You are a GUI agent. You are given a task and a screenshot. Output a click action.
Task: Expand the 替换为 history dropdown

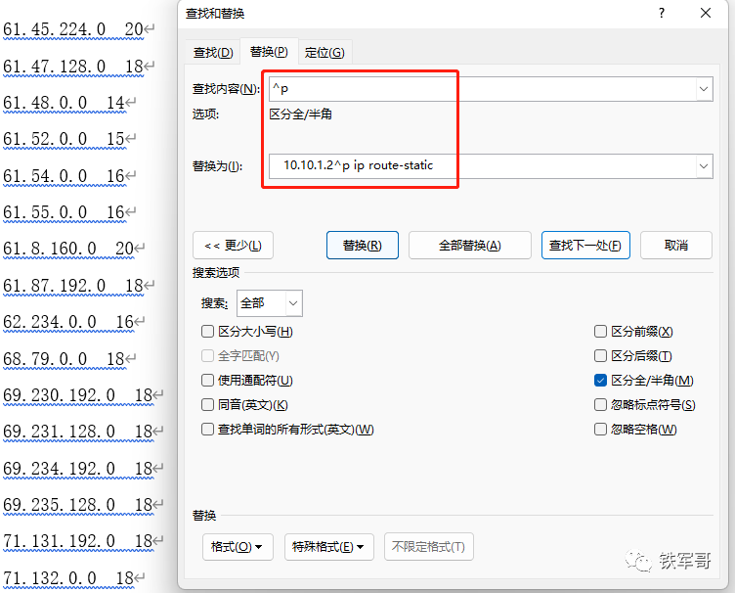point(704,166)
